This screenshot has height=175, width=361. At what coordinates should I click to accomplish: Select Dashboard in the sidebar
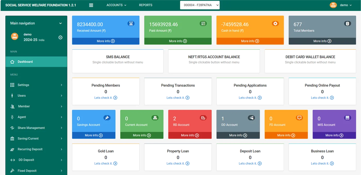(x=36, y=62)
